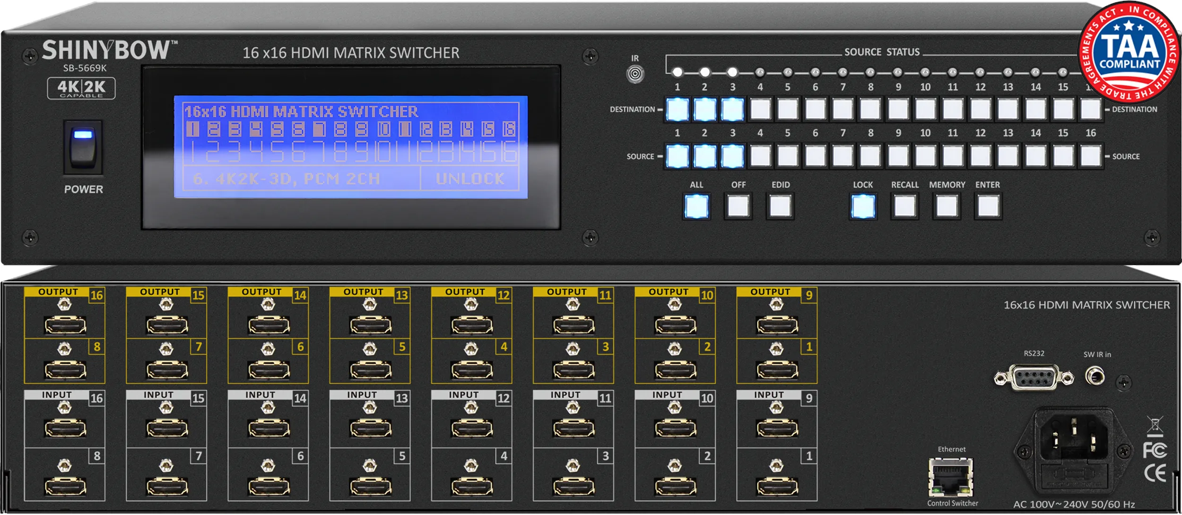Click front '16 x16 HDMI MATRIX SWITCHER' title
The height and width of the screenshot is (515, 1182).
pyautogui.click(x=351, y=53)
